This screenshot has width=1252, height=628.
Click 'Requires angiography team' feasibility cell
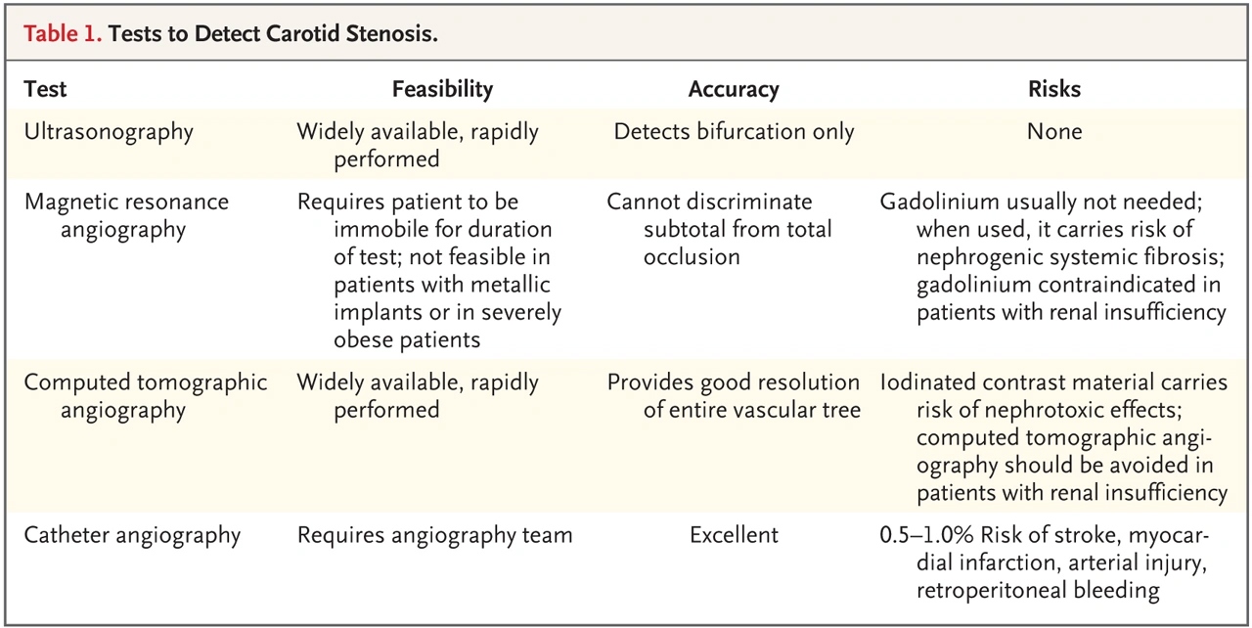pyautogui.click(x=435, y=535)
